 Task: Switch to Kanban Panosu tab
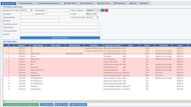coord(103,3)
